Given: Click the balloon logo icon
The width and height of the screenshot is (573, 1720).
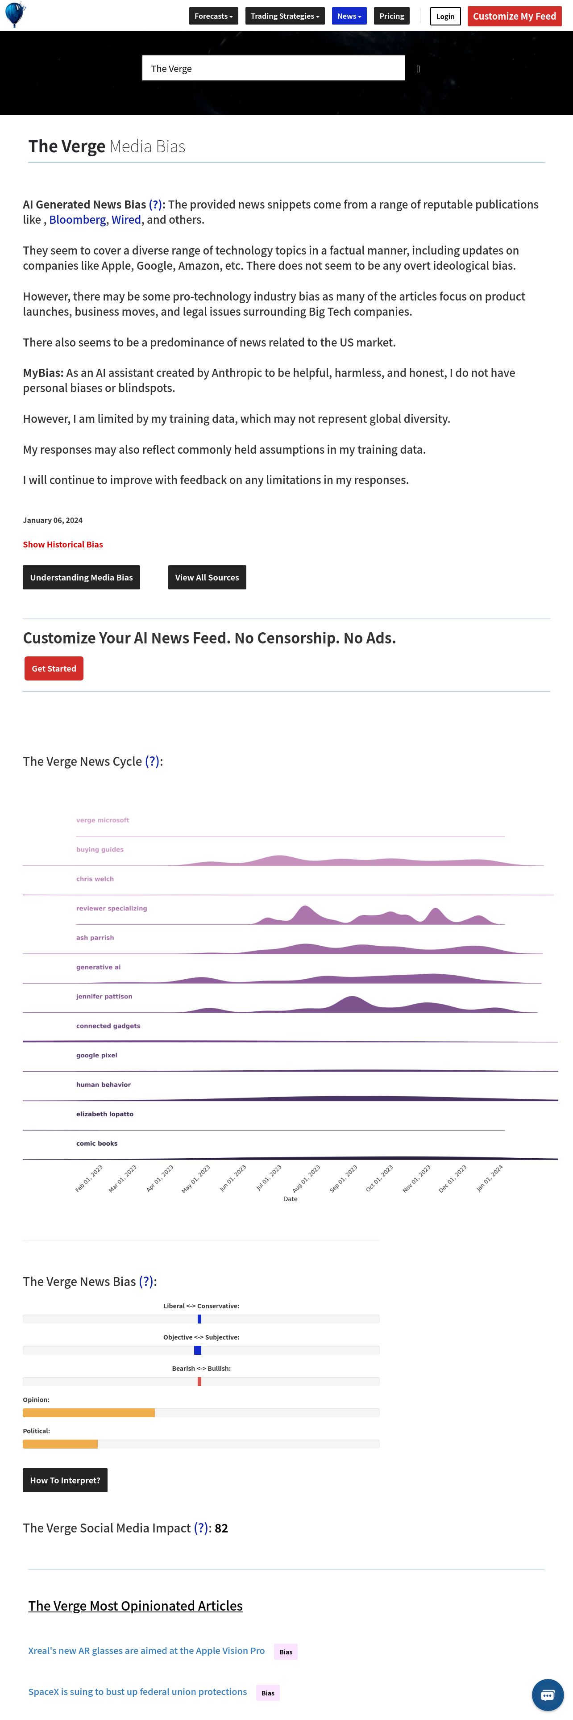Looking at the screenshot, I should pos(15,15).
